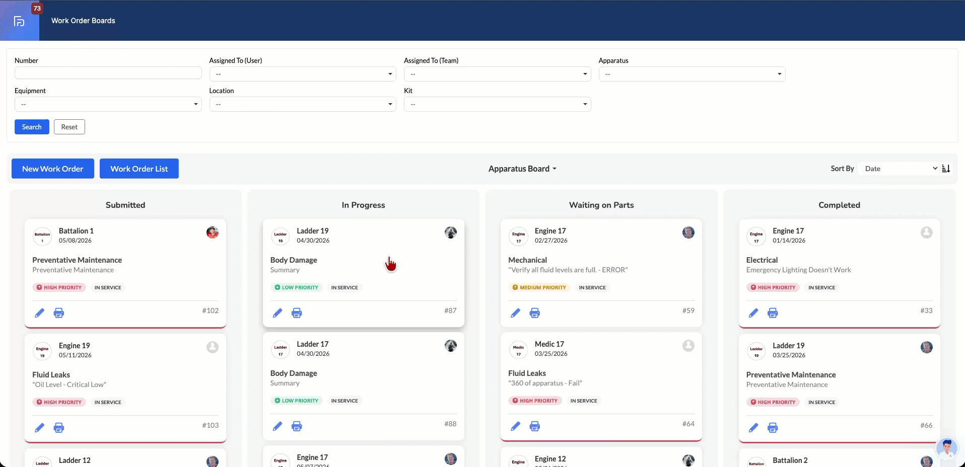965x467 pixels.
Task: Toggle sort direction icon
Action: (x=946, y=169)
